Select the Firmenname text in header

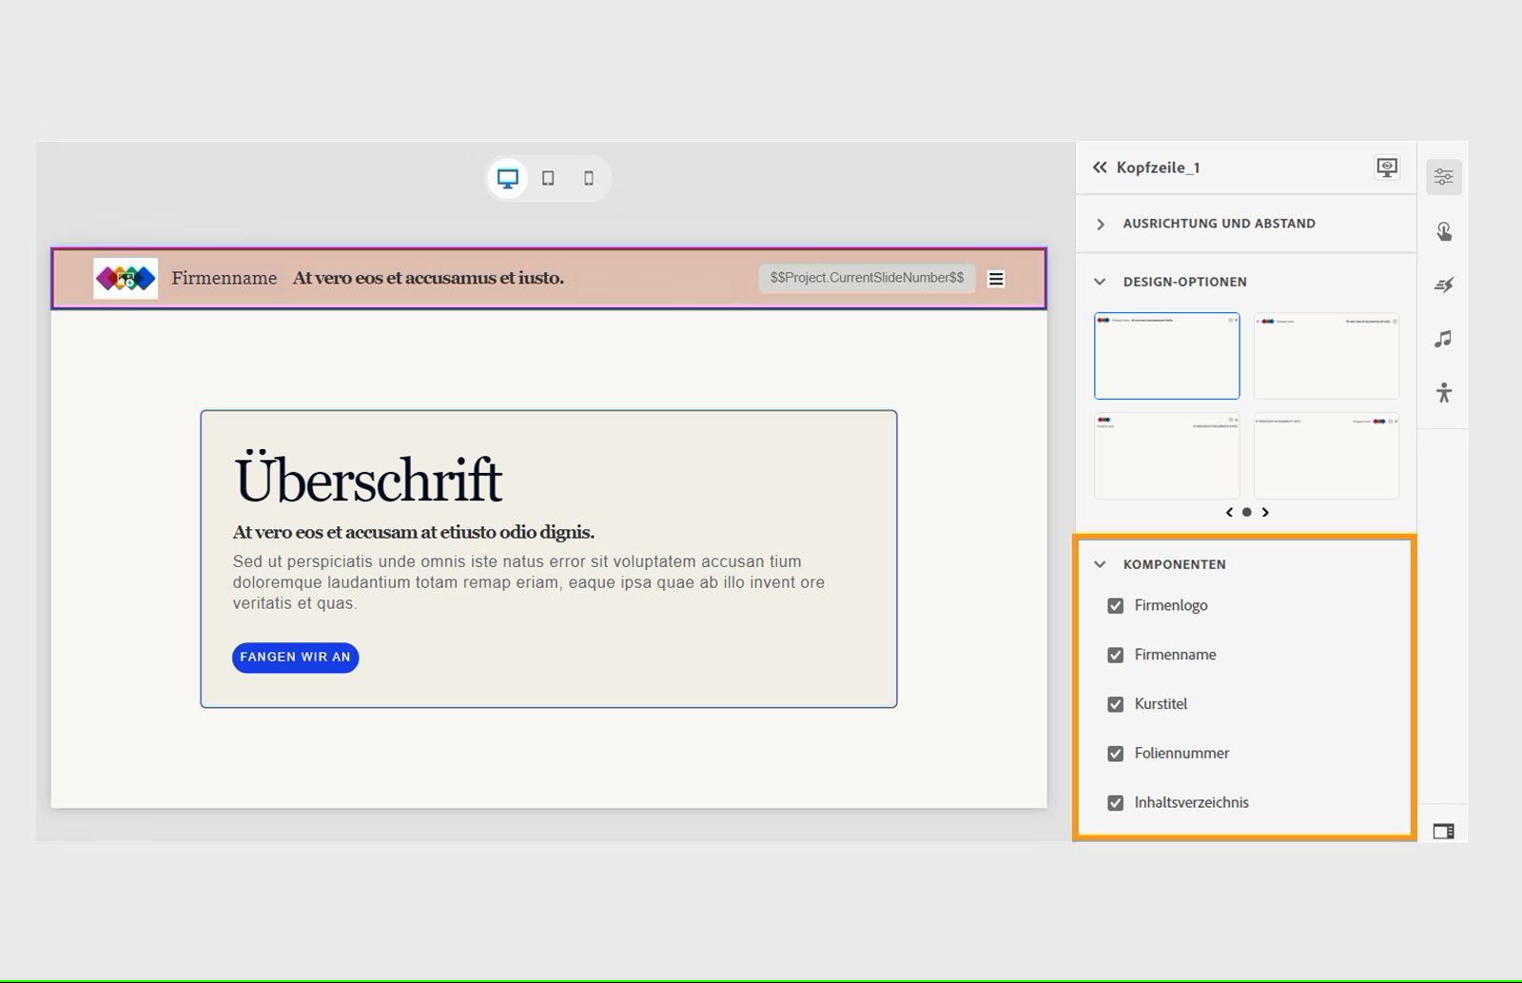tap(224, 278)
